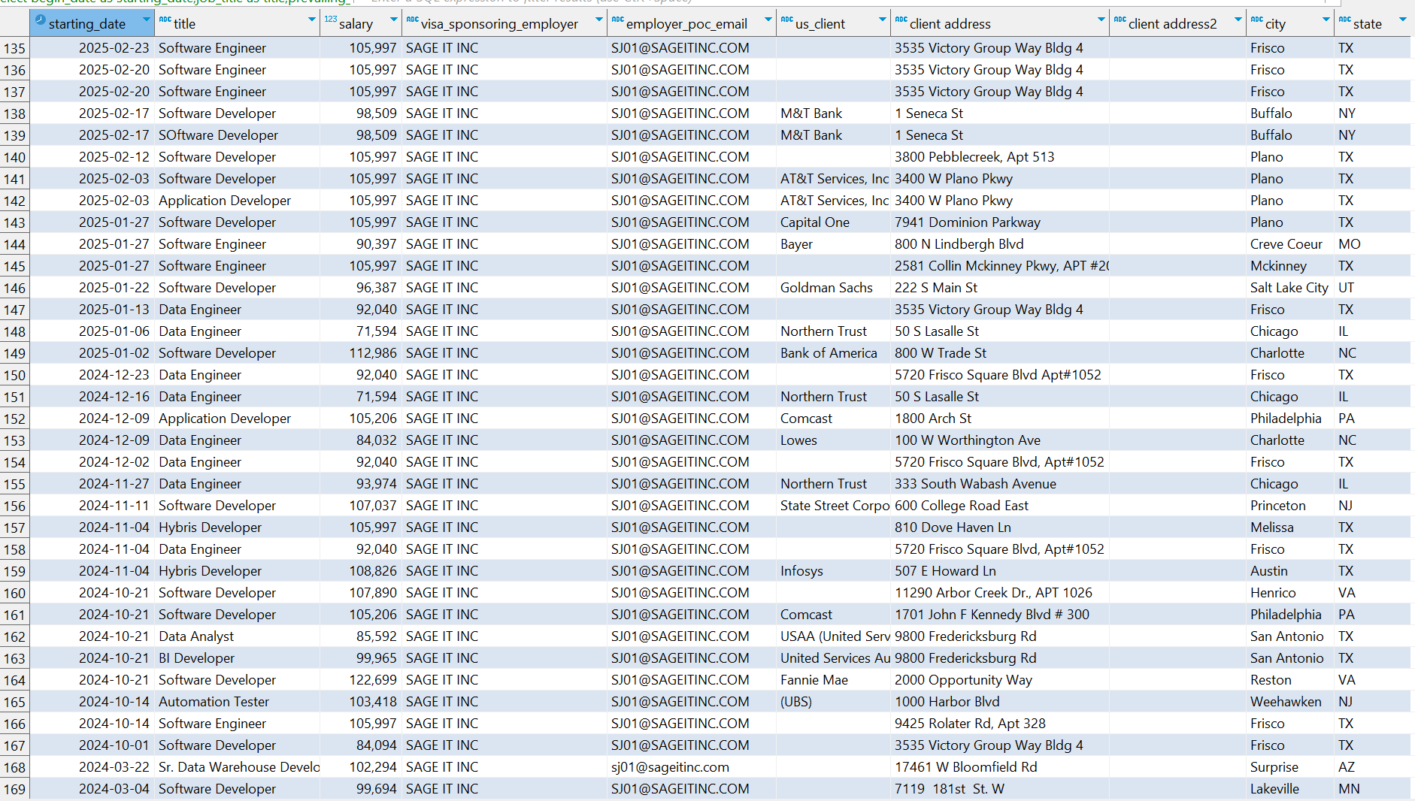This screenshot has height=801, width=1415.
Task: Open the client address column dropdown arrow
Action: click(1101, 20)
